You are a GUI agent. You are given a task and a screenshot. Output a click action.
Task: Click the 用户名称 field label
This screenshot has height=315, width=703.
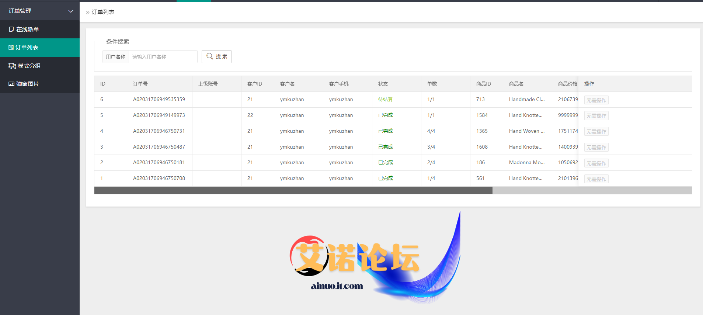tap(116, 57)
